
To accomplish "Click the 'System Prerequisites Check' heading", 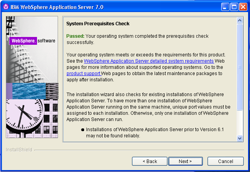I will coord(98,24).
